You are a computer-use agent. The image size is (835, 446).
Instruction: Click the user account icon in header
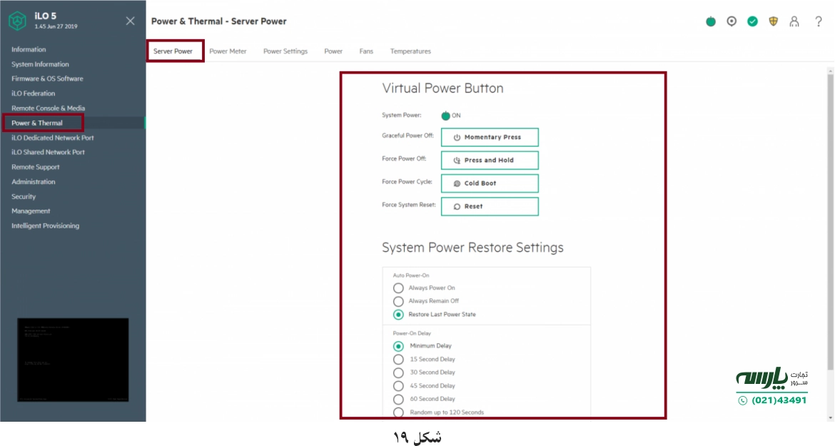coord(794,21)
